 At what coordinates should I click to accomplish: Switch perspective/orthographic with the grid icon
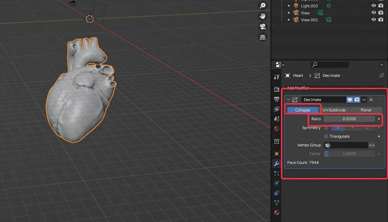pyautogui.click(x=263, y=37)
